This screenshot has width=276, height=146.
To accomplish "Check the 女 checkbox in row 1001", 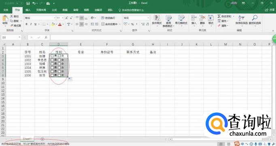I will (59, 56).
